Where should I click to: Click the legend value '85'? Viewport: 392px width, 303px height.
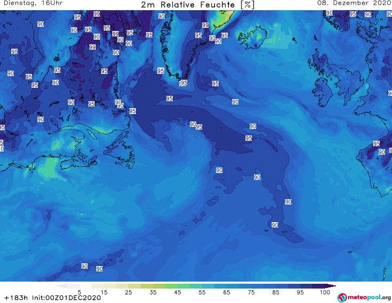point(275,292)
